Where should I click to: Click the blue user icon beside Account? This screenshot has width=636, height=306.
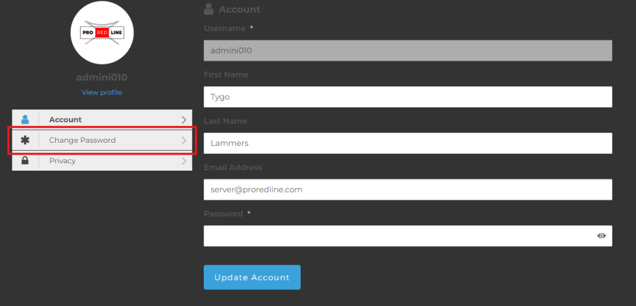pyautogui.click(x=25, y=120)
